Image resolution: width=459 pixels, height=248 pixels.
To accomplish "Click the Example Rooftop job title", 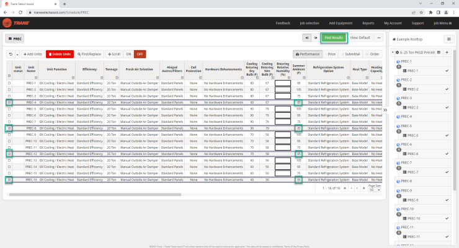I will [x=409, y=39].
